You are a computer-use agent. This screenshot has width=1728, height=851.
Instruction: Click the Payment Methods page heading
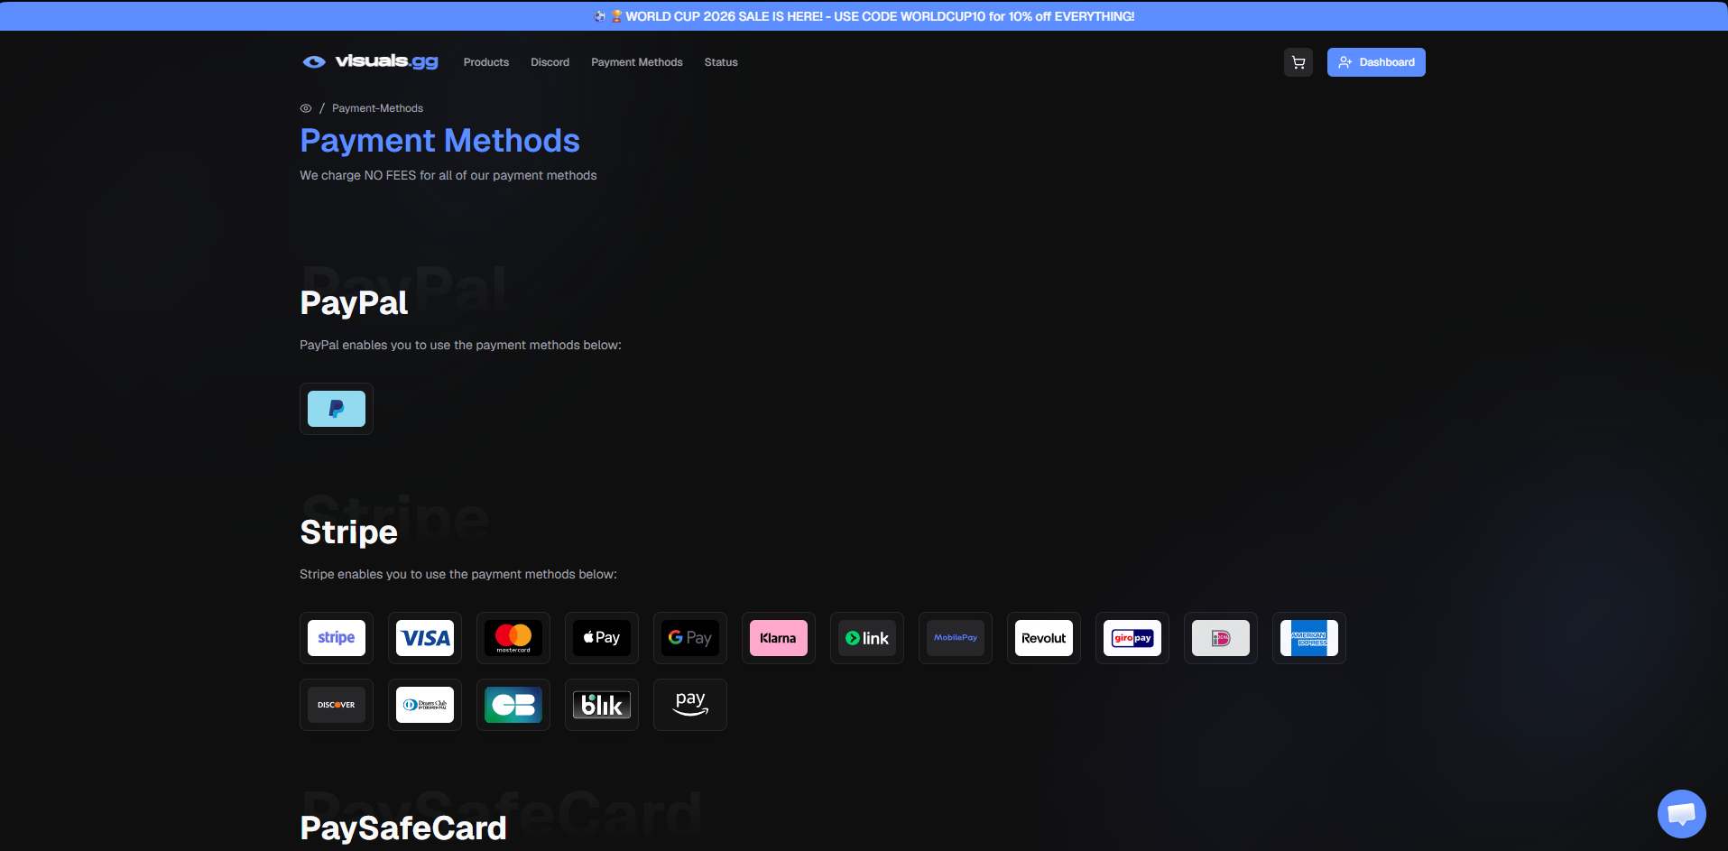(439, 141)
